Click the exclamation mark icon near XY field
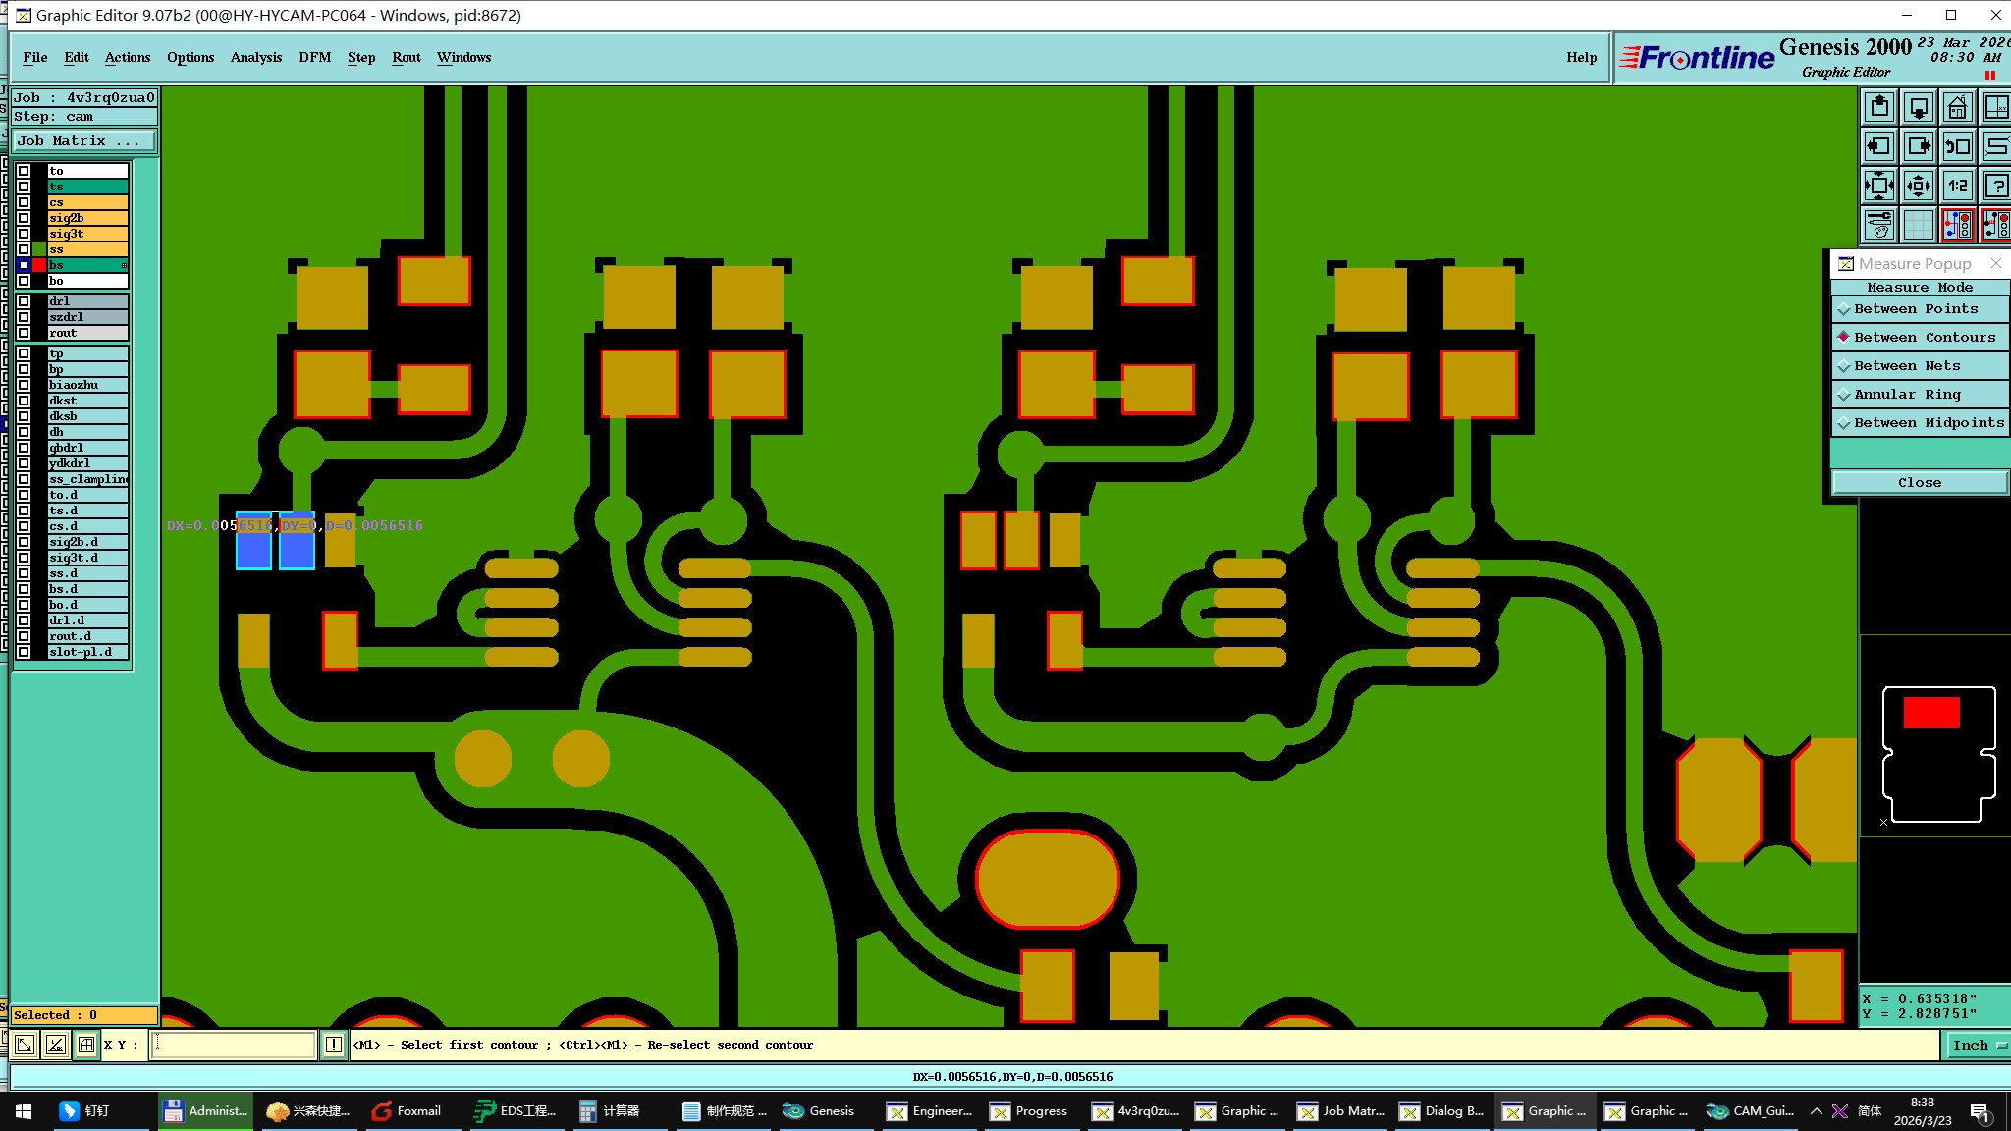Image resolution: width=2011 pixels, height=1131 pixels. 334,1045
